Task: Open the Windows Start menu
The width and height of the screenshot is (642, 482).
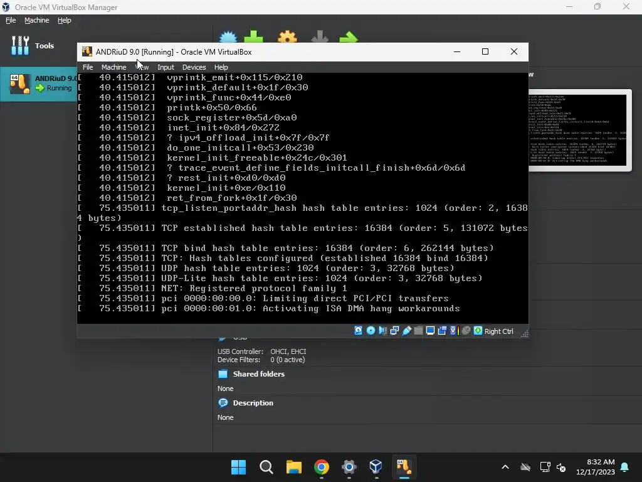Action: point(238,467)
